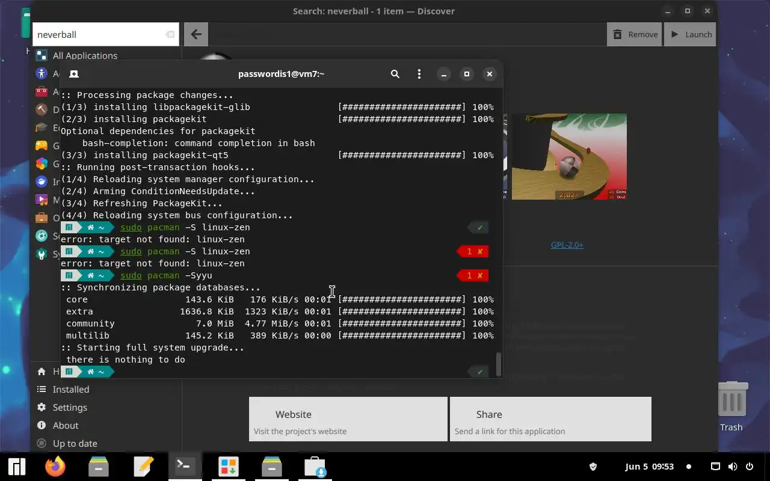This screenshot has width=770, height=481.
Task: Open the Multimedia category icon
Action: (x=42, y=200)
